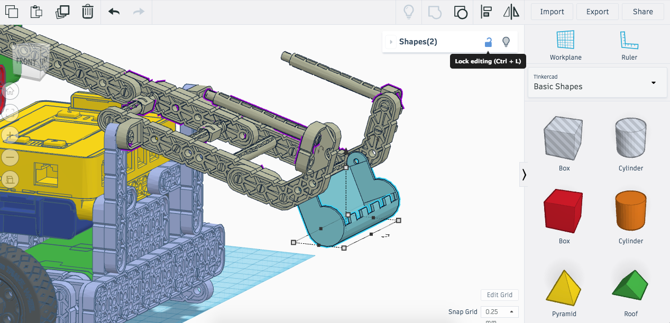Select the Undo tool
Screen dimensions: 670x323
point(113,12)
